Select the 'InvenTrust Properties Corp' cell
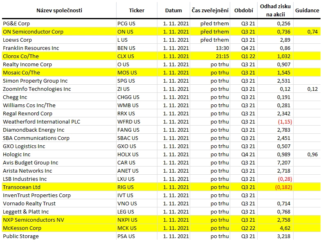Screen dimensions: 323x243 59,195
